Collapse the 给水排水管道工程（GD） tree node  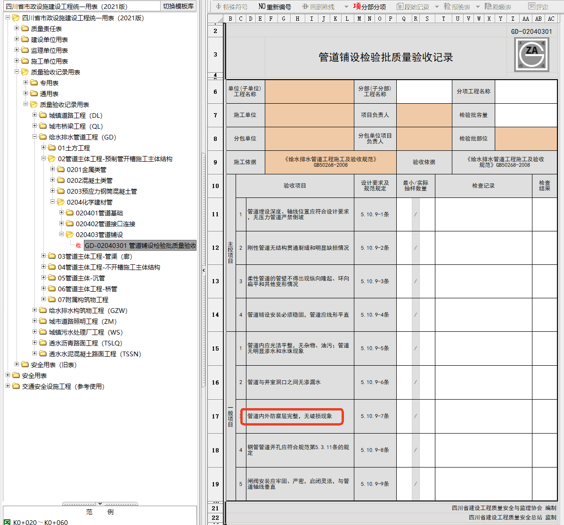[35, 137]
